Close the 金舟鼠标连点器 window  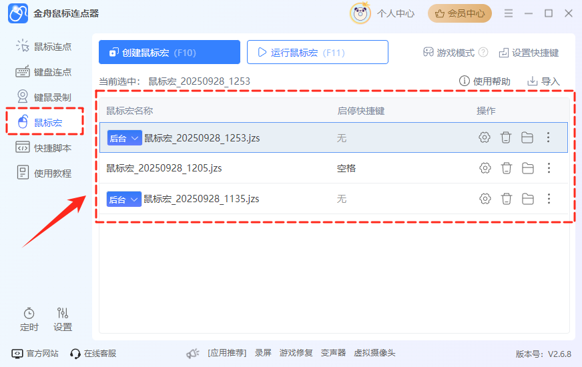click(568, 13)
